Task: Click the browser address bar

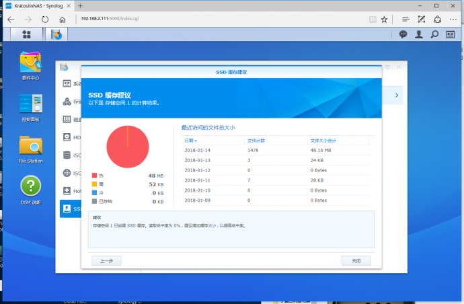Action: (222, 19)
